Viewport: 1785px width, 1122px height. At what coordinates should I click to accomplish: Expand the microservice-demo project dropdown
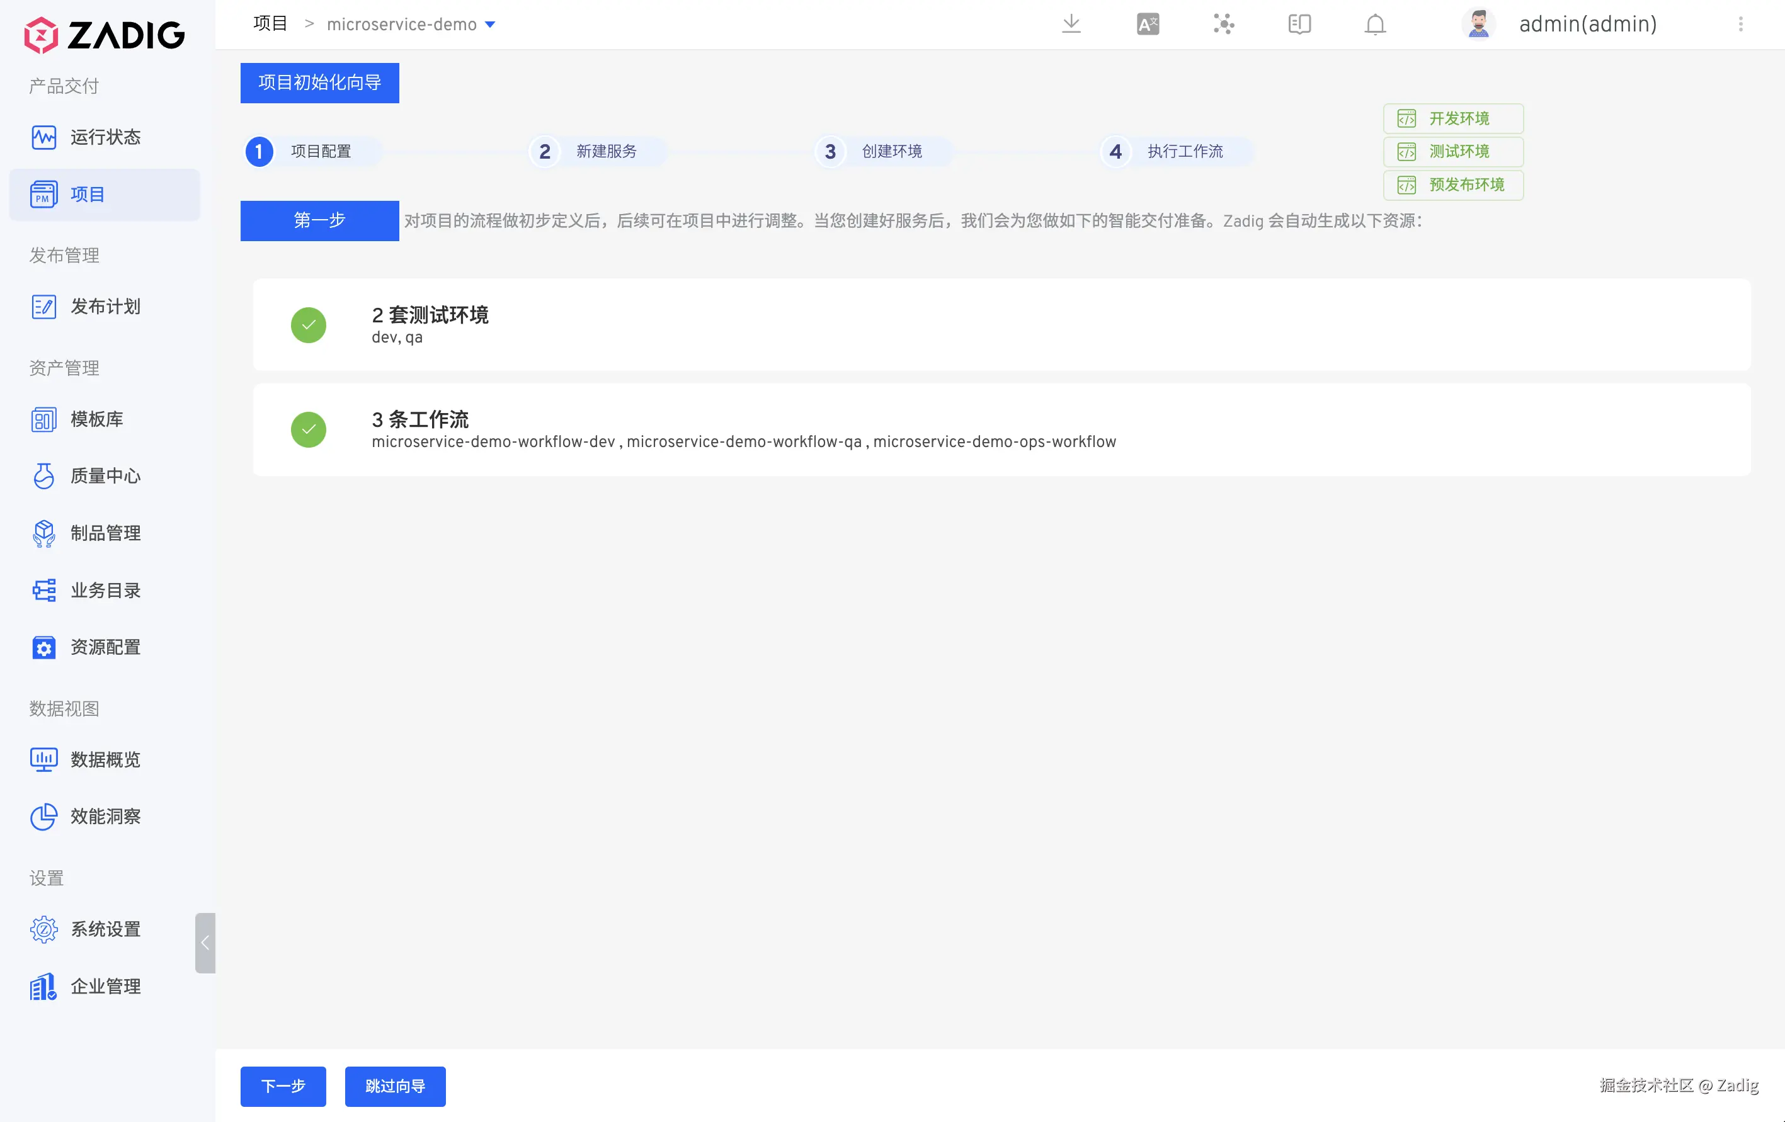490,25
